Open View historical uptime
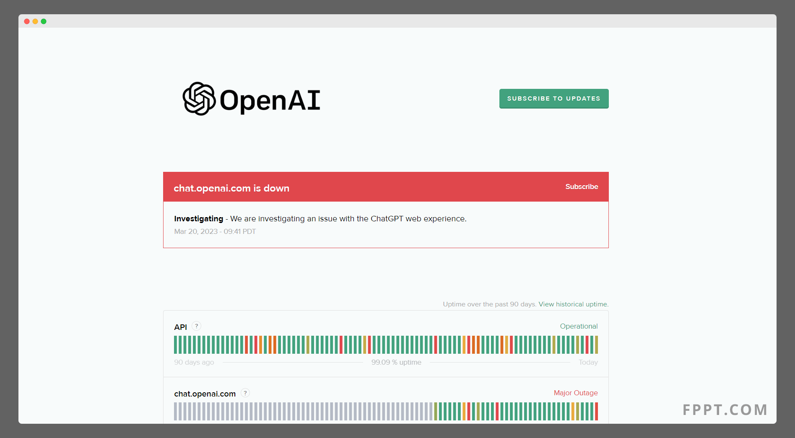The height and width of the screenshot is (438, 795). [x=573, y=304]
